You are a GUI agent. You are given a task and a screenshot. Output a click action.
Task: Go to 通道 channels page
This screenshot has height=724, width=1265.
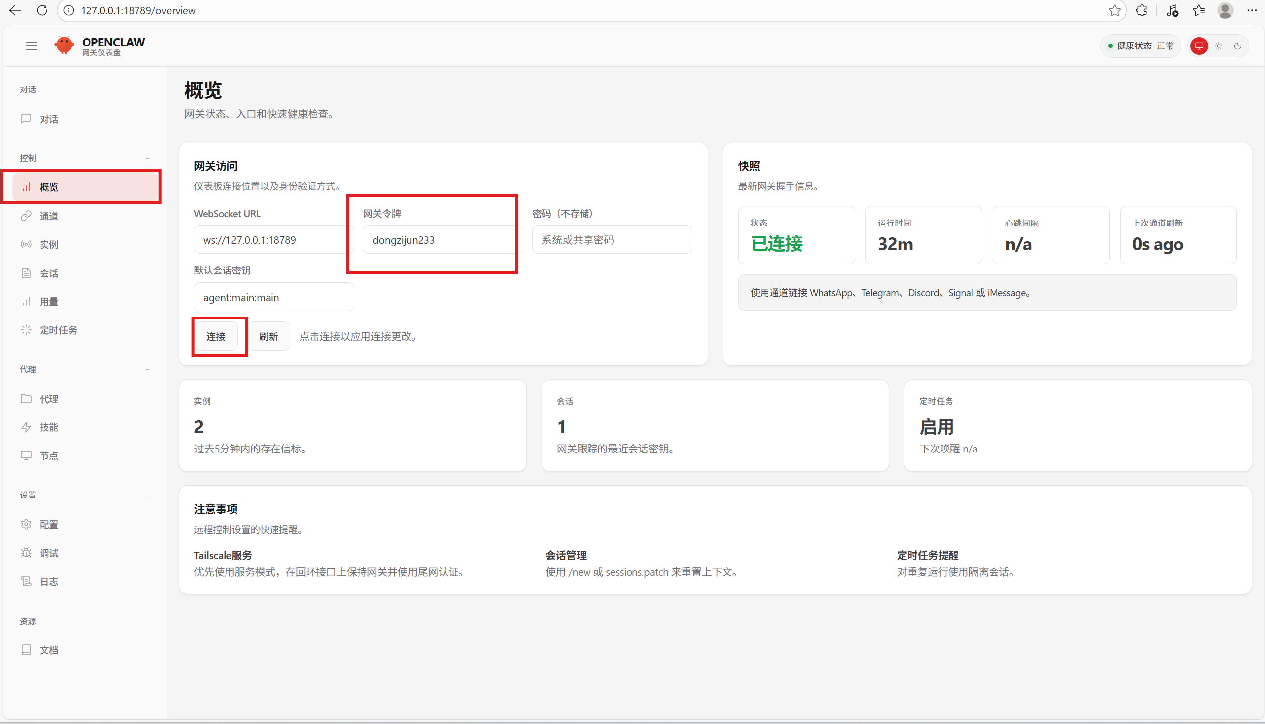tap(49, 216)
